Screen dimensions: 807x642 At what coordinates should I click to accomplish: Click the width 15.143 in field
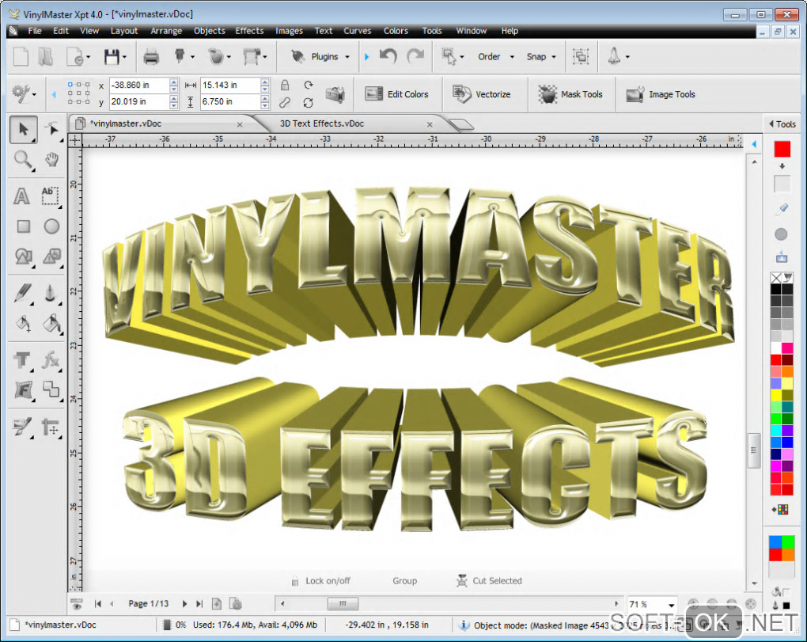click(230, 85)
